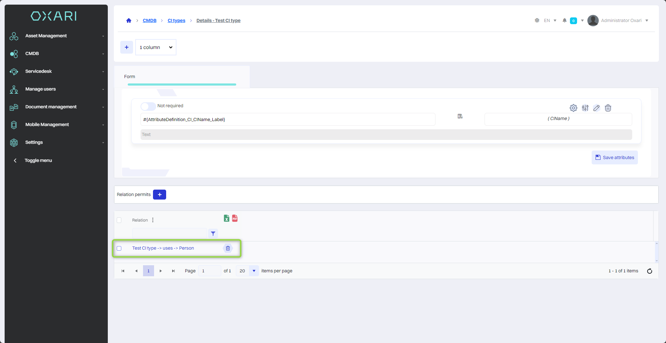Export relations to Excel
Viewport: 666px width, 343px height.
[226, 218]
